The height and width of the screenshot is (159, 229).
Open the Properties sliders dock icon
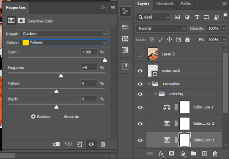[125, 11]
